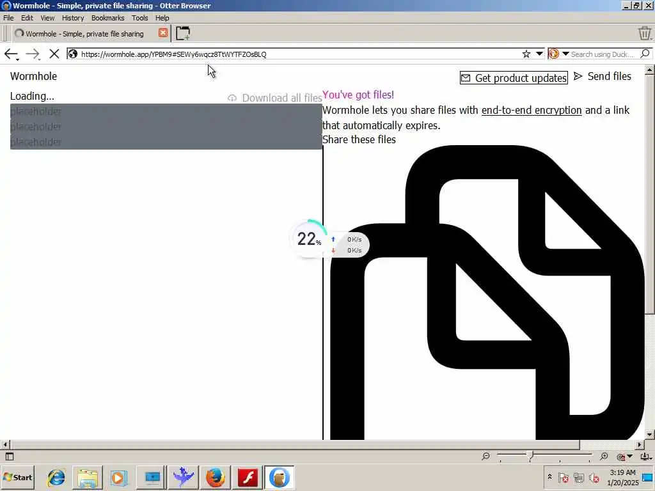Image resolution: width=655 pixels, height=491 pixels.
Task: Go back to previous page
Action: pos(10,54)
